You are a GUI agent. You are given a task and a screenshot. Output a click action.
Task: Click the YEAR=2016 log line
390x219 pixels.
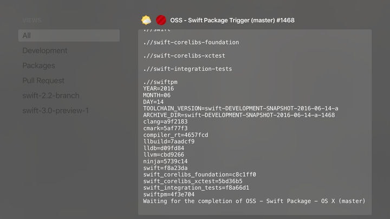pos(158,88)
